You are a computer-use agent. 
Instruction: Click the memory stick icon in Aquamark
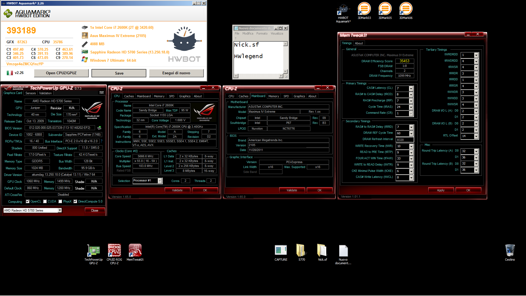coord(85,44)
